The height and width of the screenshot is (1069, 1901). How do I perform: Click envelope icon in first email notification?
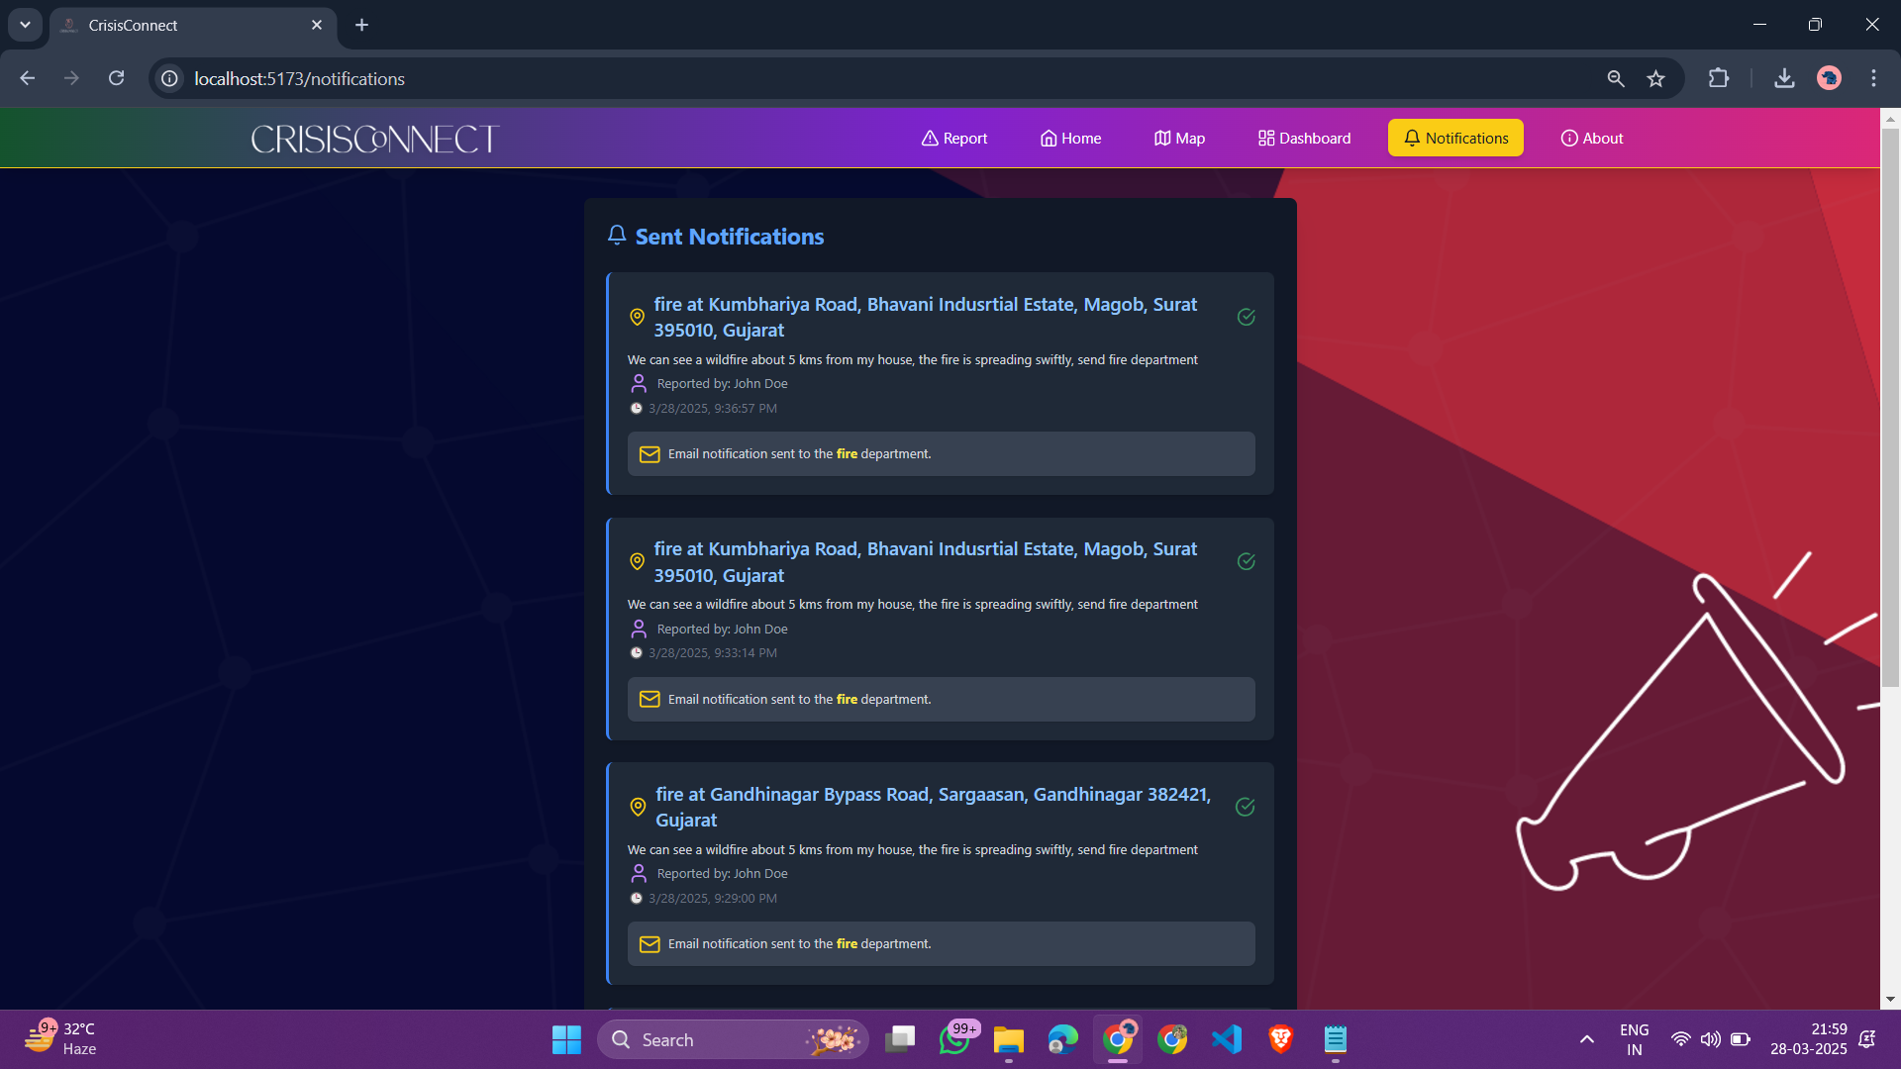coord(650,454)
